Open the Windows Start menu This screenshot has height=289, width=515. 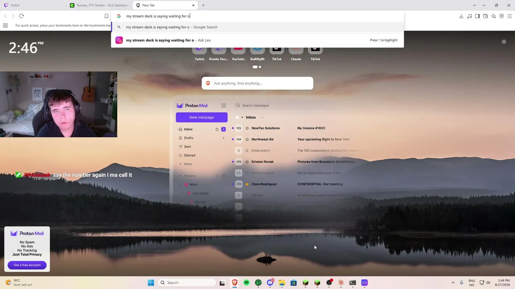click(151, 283)
